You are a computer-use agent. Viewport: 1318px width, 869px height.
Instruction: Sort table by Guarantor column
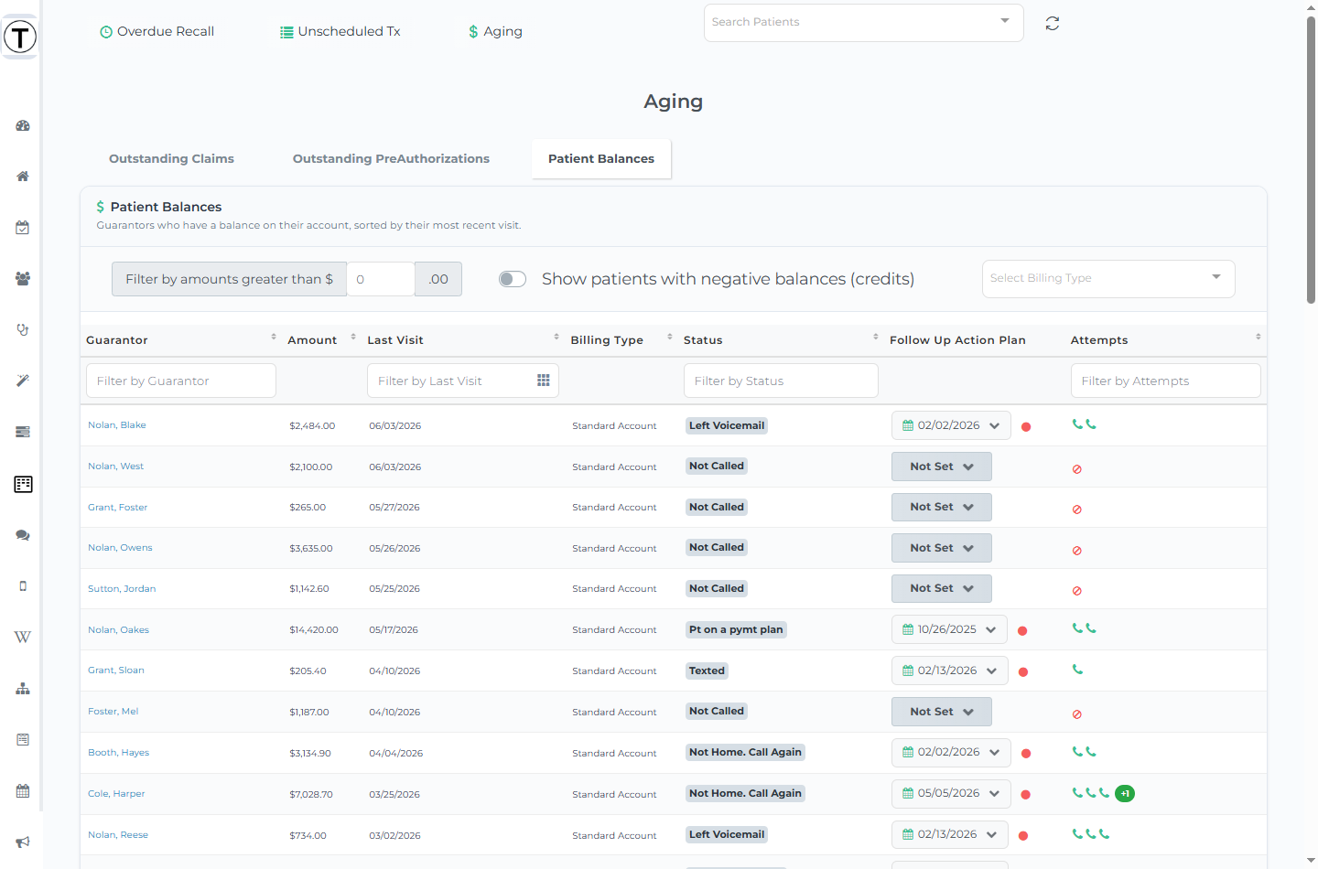274,338
